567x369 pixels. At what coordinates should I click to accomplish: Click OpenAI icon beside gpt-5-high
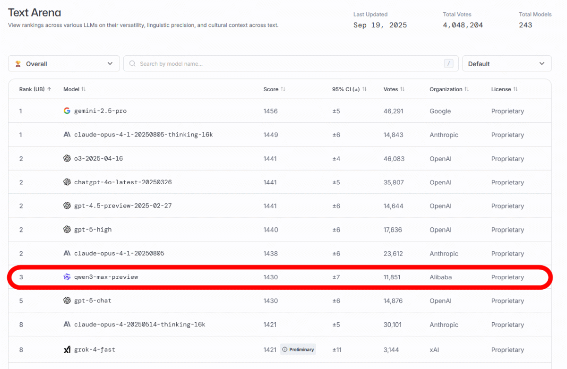67,230
